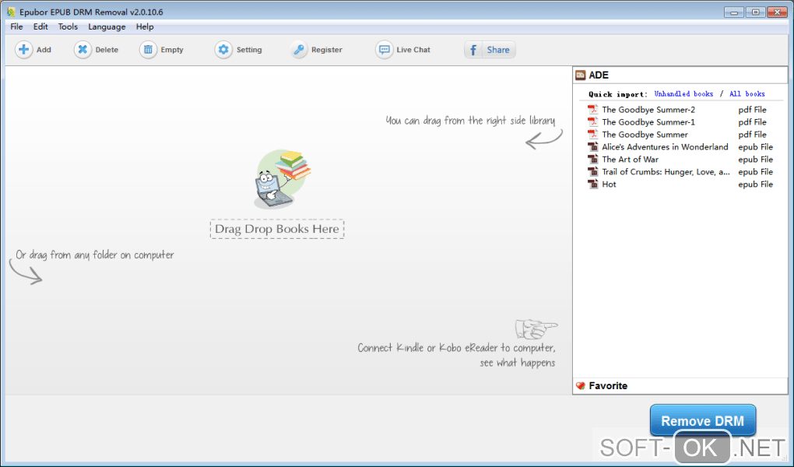This screenshot has width=794, height=467.
Task: Minimize the Epubor window
Action: point(734,12)
